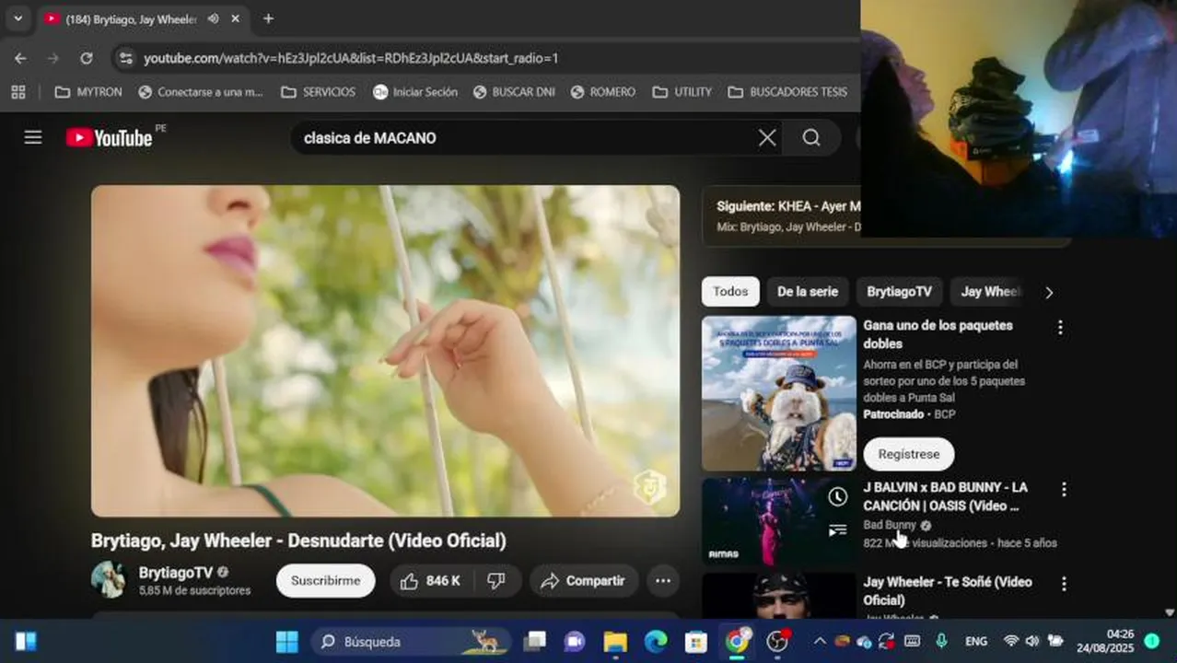Run search with the magnifier button
Image resolution: width=1177 pixels, height=663 pixels.
tap(811, 138)
